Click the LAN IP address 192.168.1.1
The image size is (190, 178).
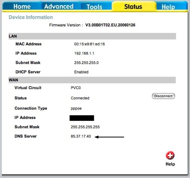(x=84, y=53)
